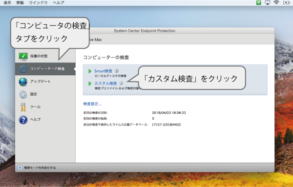Open the ヘルプ menu in menu bar
This screenshot has height=187, width=293.
point(59,2)
